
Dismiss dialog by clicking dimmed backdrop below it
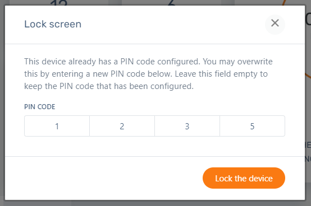click(155, 203)
